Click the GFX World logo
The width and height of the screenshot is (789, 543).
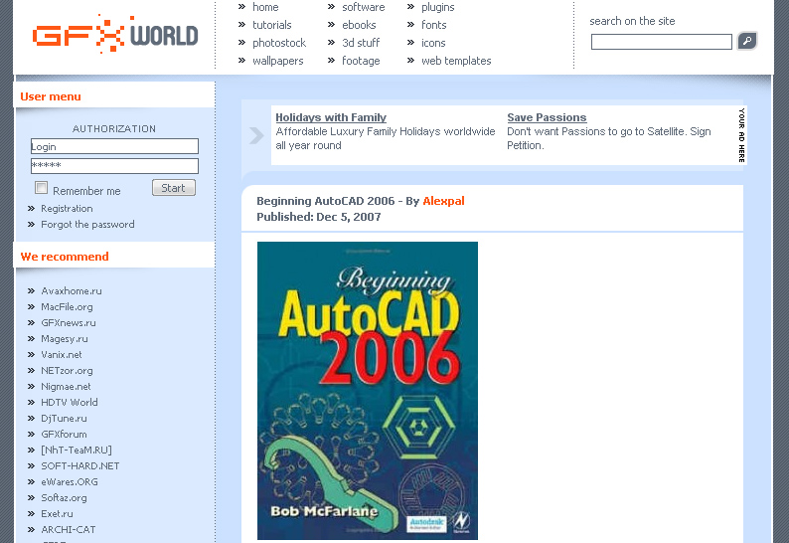click(115, 37)
